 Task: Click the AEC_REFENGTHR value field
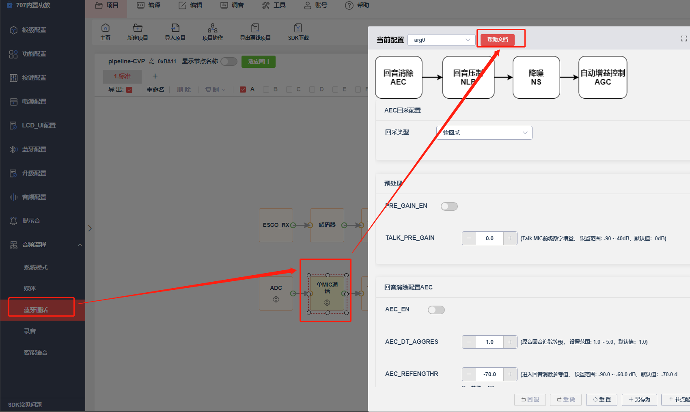point(489,374)
